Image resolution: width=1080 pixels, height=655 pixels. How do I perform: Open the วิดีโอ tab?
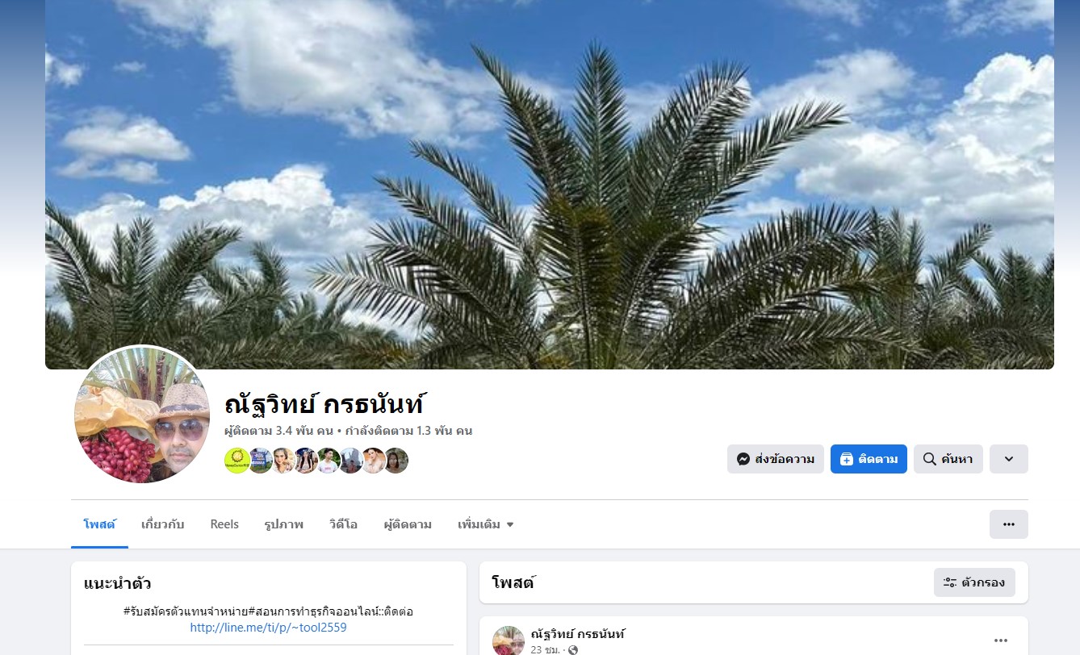click(343, 524)
